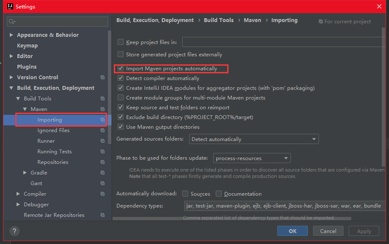Toggle Store generated project files externally
Viewport: 389px width, 244px height.
[x=121, y=54]
